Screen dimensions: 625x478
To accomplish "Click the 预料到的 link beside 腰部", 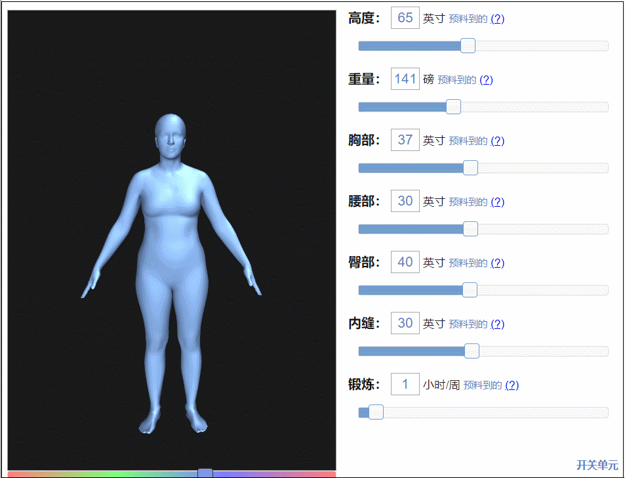I will [x=468, y=202].
